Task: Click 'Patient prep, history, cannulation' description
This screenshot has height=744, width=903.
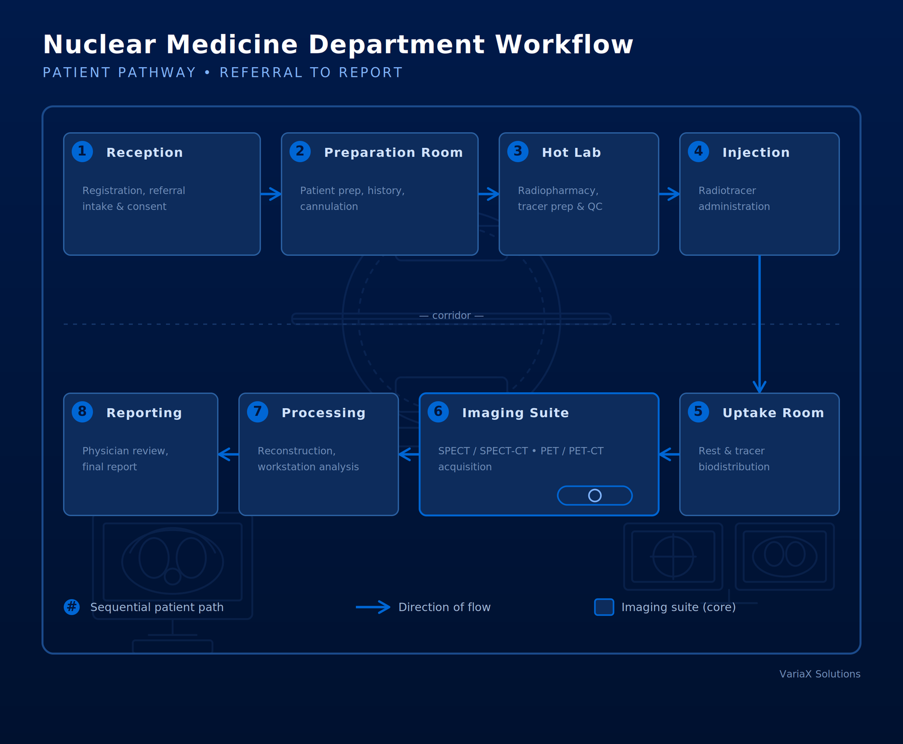Action: coord(352,199)
